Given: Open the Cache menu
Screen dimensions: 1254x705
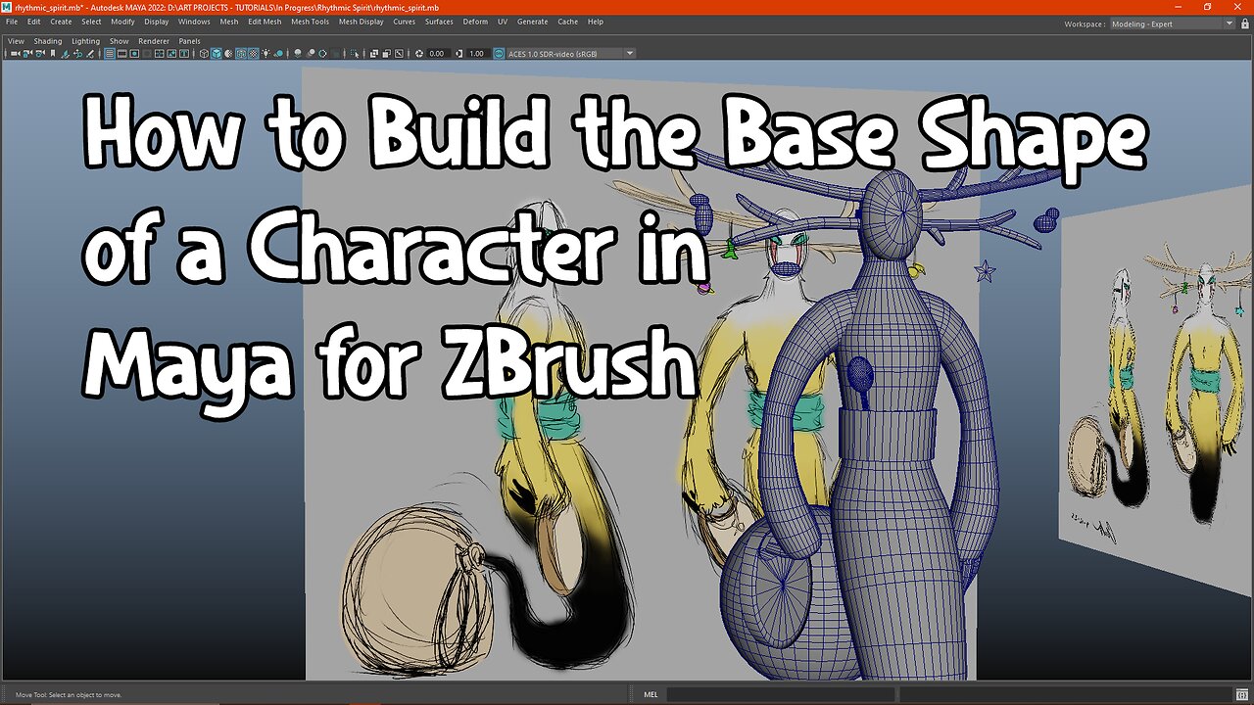Looking at the screenshot, I should (567, 22).
